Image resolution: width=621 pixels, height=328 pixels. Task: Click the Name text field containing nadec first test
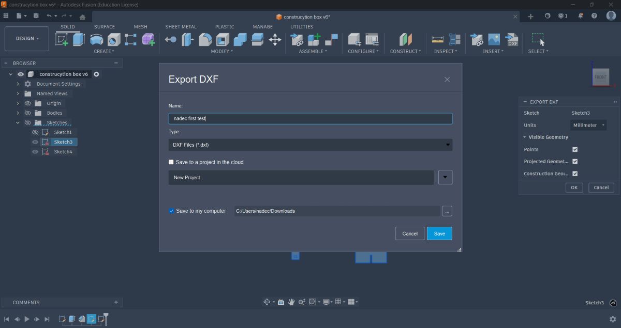point(310,118)
